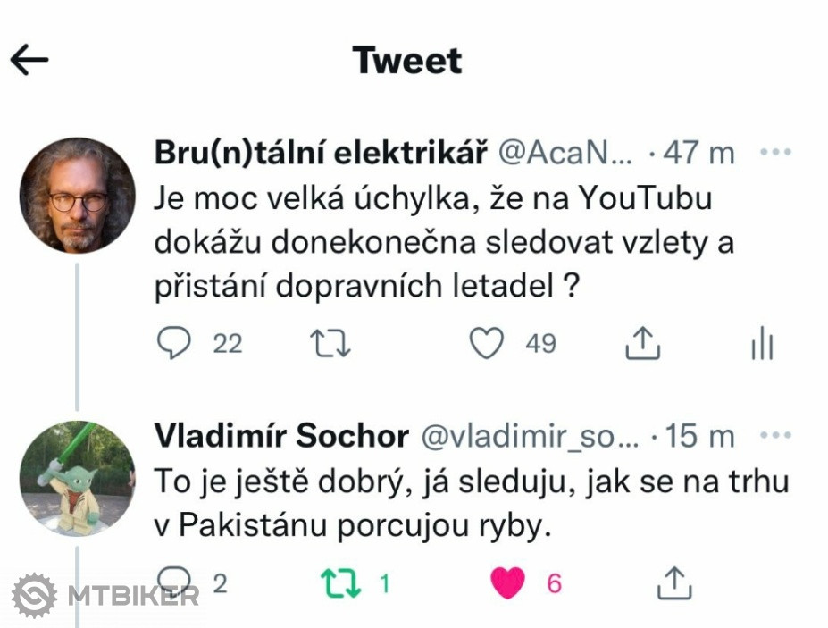Like the tweet with 49 likes

coord(487,344)
